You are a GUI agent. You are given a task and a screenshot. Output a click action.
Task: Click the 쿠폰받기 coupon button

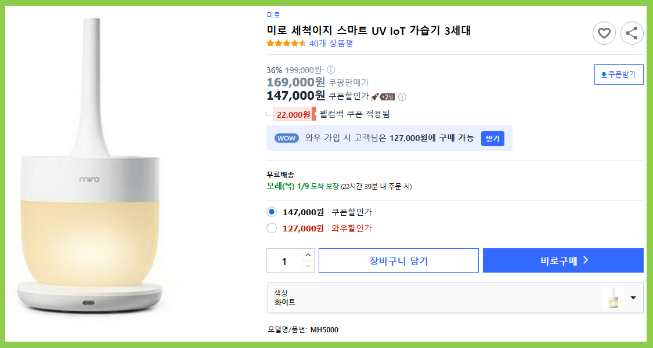click(619, 74)
